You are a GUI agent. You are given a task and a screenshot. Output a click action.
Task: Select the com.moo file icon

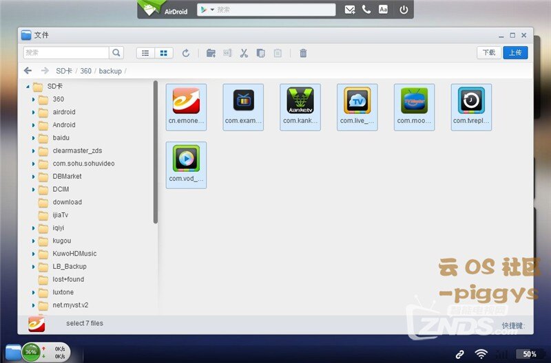click(415, 107)
